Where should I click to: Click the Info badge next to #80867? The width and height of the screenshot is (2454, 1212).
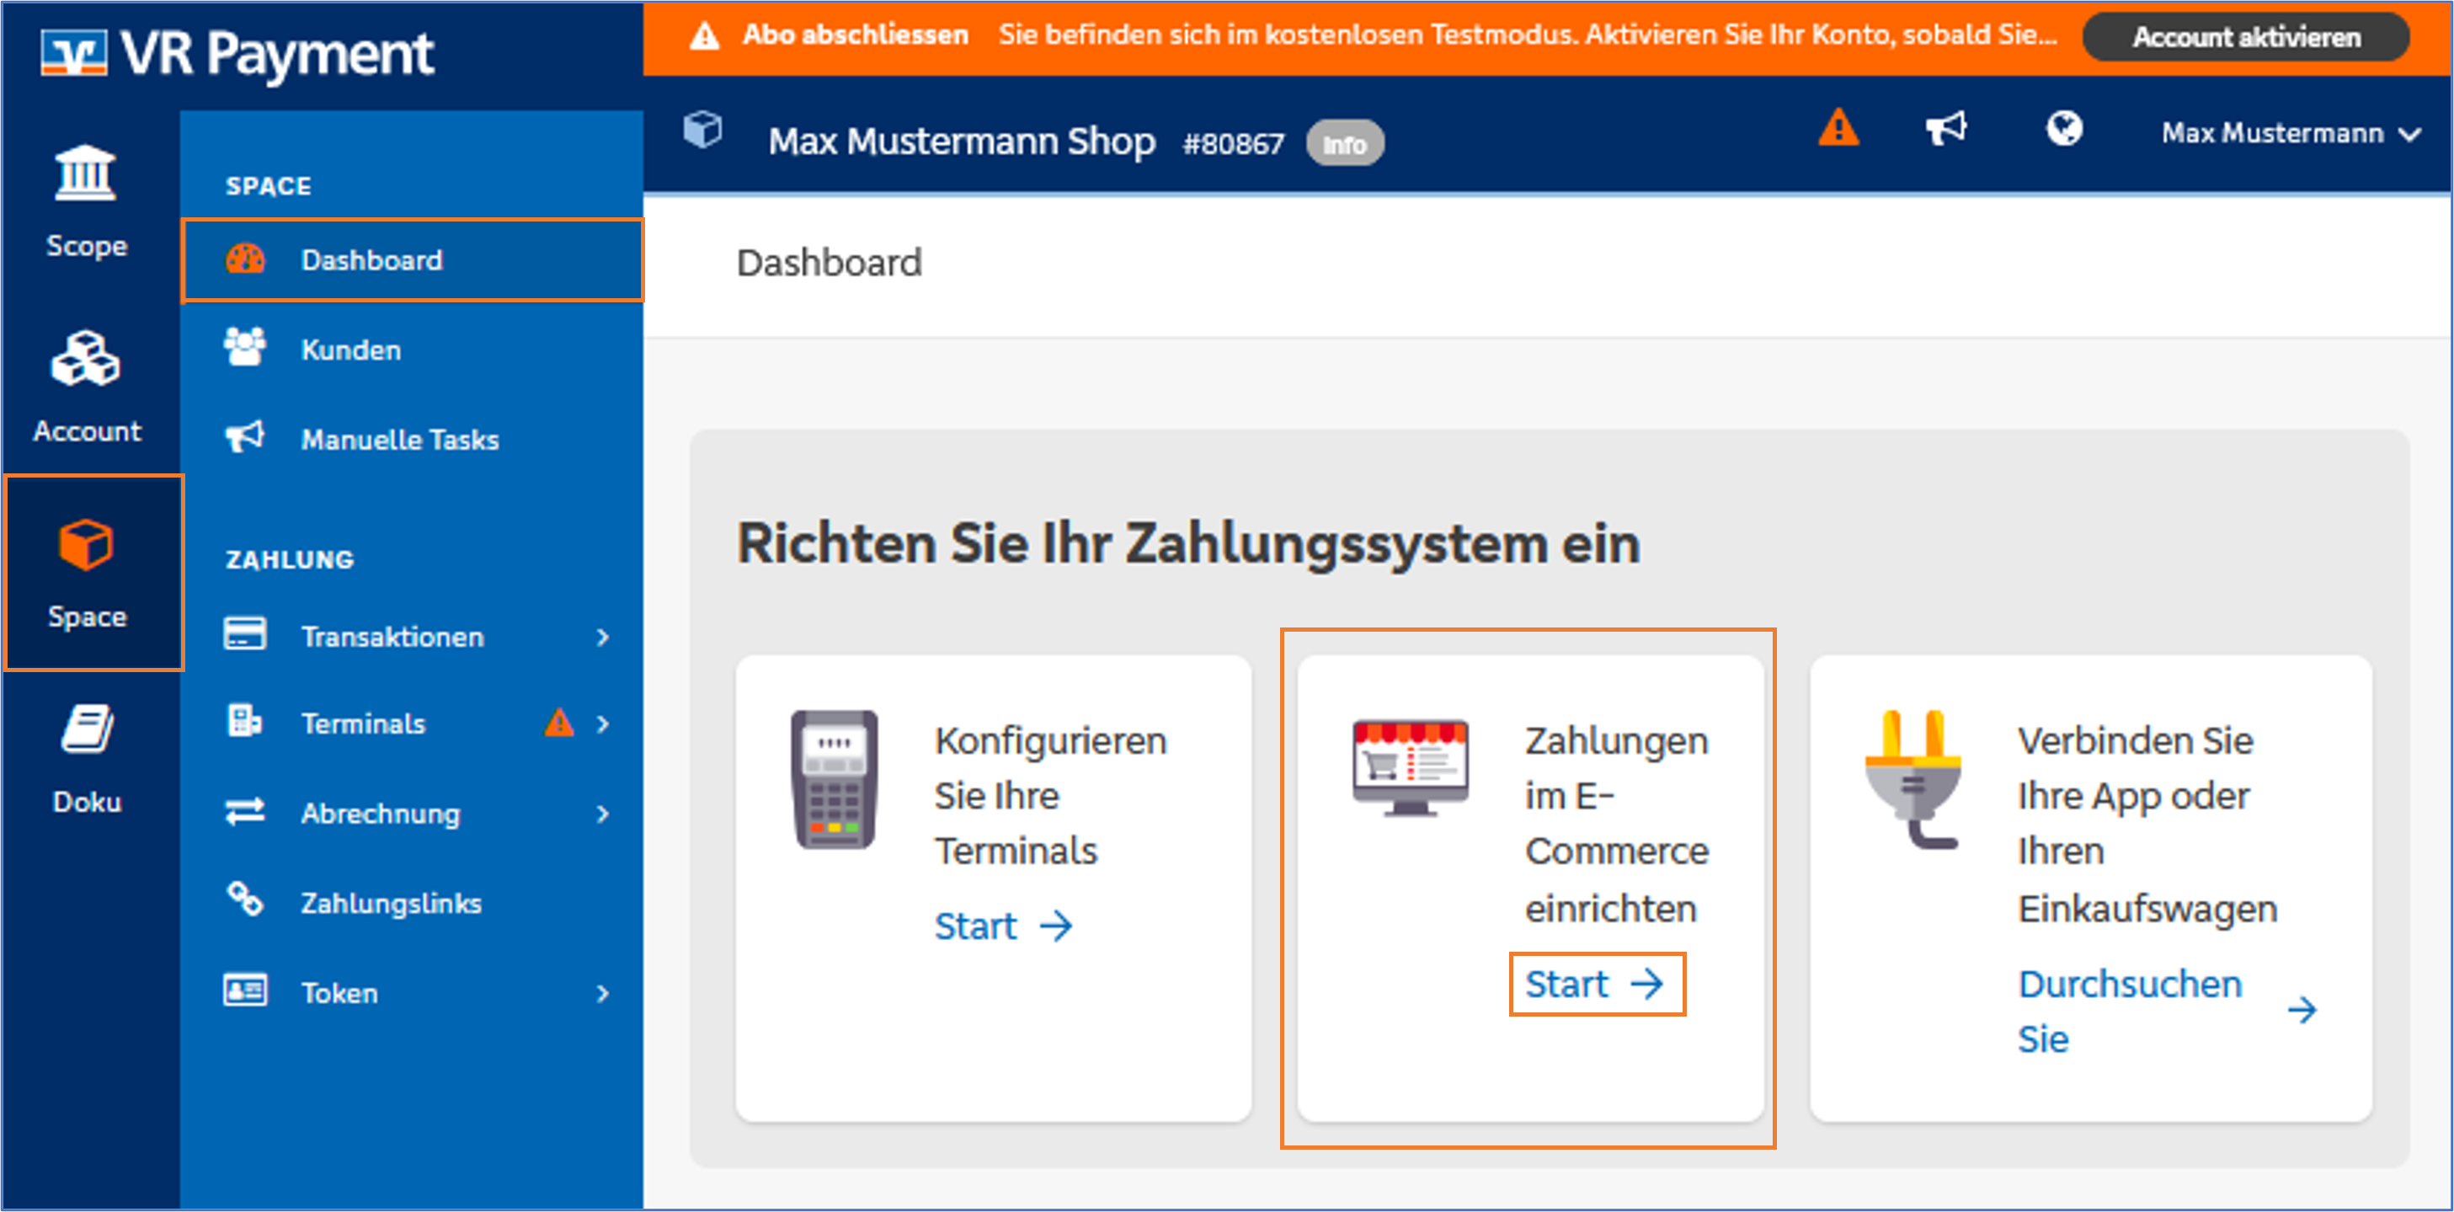point(1344,143)
